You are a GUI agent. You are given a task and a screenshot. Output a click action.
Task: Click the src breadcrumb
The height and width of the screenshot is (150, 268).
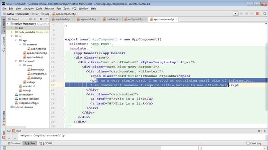click(35, 14)
